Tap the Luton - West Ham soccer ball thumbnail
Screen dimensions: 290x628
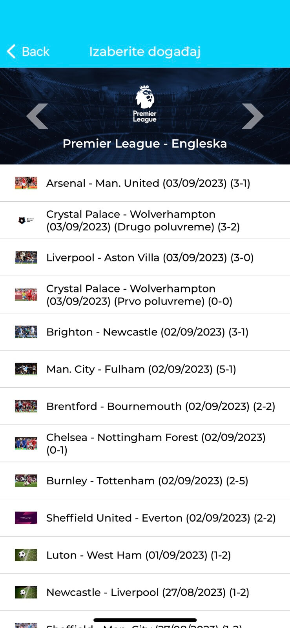[x=26, y=555]
